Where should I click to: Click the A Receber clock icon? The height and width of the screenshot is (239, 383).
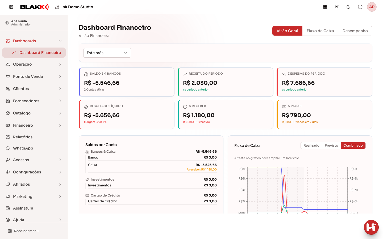(x=185, y=106)
